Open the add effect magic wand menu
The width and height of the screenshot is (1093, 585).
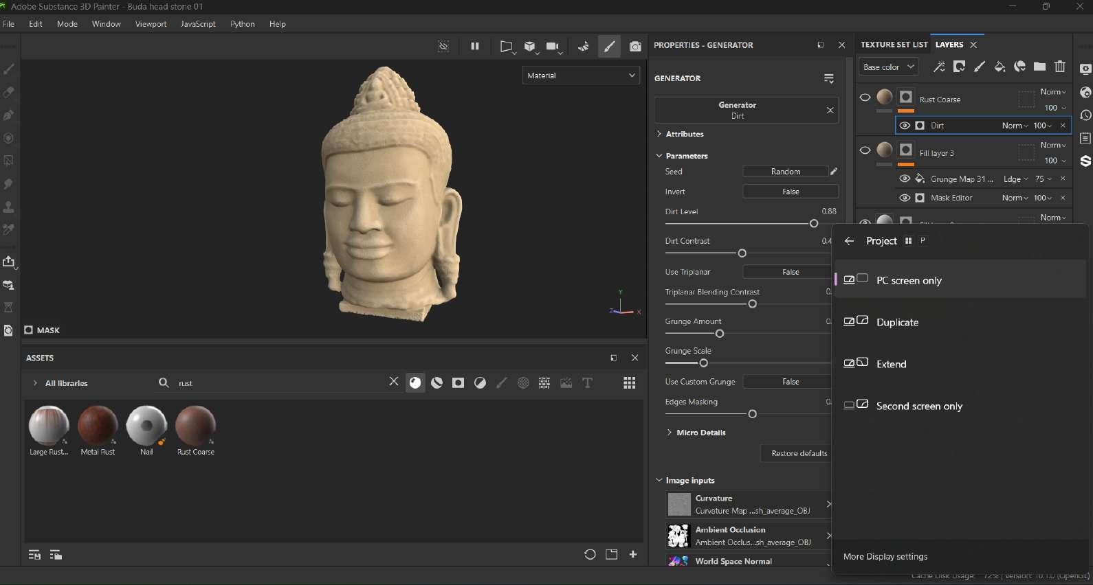point(939,67)
